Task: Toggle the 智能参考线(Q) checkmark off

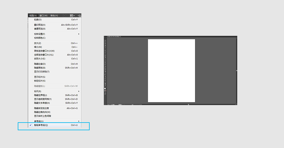Action: 41,125
